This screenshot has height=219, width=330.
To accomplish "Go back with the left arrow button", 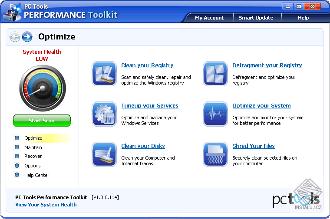I will 15,37.
